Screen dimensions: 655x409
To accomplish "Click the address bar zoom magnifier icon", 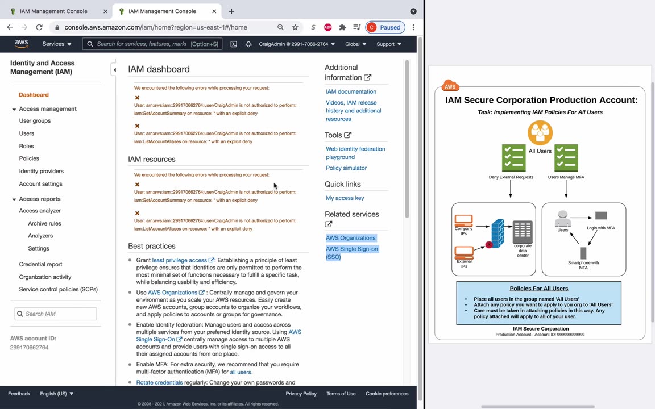I will (280, 27).
